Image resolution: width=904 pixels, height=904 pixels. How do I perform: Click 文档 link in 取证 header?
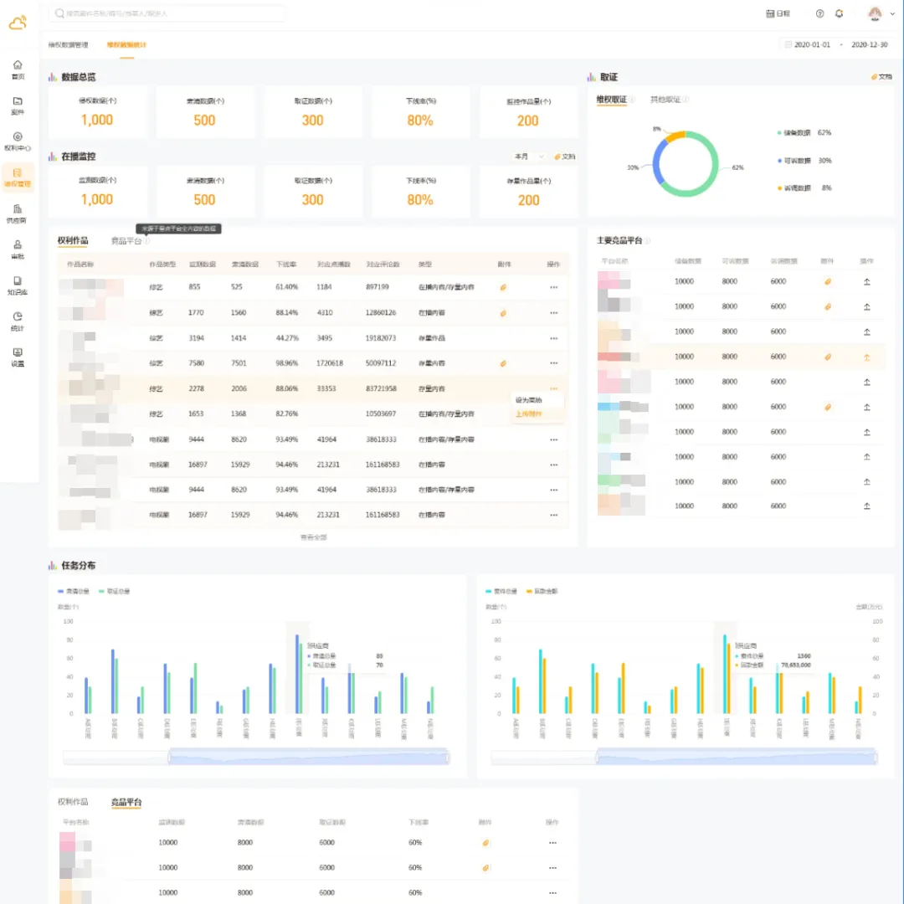[881, 77]
